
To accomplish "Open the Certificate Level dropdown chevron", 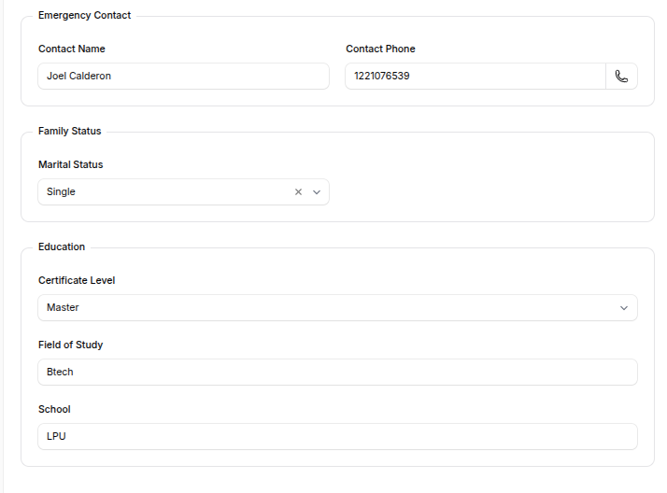I will click(x=624, y=308).
